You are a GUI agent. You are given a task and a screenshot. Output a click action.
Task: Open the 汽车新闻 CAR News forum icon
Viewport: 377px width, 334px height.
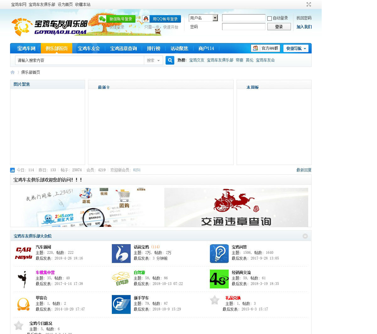pos(24,253)
